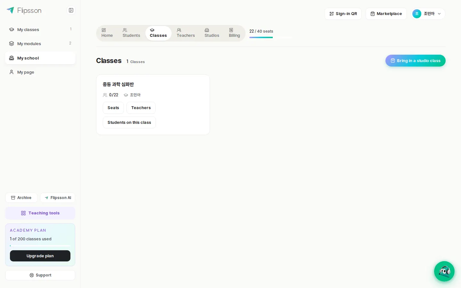
Task: Click the ACADEMY PLAN label
Action: pos(28,230)
